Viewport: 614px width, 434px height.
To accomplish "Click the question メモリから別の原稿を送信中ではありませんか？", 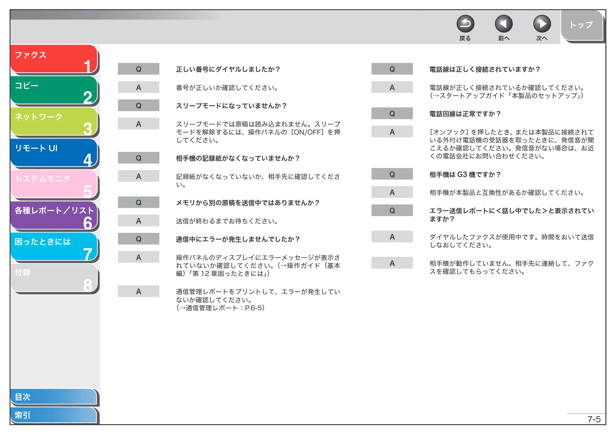I will [248, 203].
